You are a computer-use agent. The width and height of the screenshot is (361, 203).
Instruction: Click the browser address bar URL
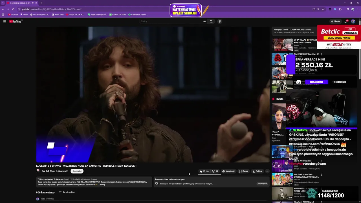pyautogui.click(x=52, y=9)
